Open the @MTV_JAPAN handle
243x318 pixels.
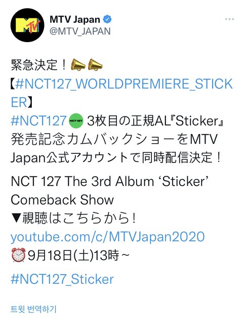(x=80, y=31)
